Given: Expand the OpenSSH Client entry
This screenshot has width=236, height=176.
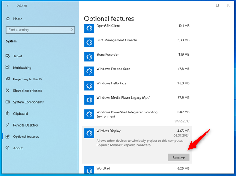Looking at the screenshot, I should pyautogui.click(x=137, y=28).
